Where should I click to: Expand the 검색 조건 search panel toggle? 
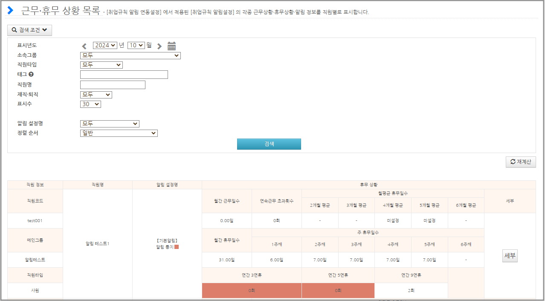[29, 30]
